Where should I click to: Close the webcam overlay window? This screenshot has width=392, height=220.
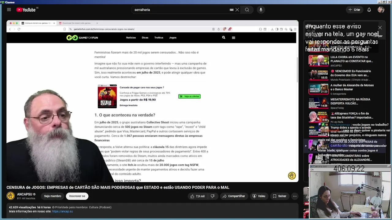click(x=389, y=167)
